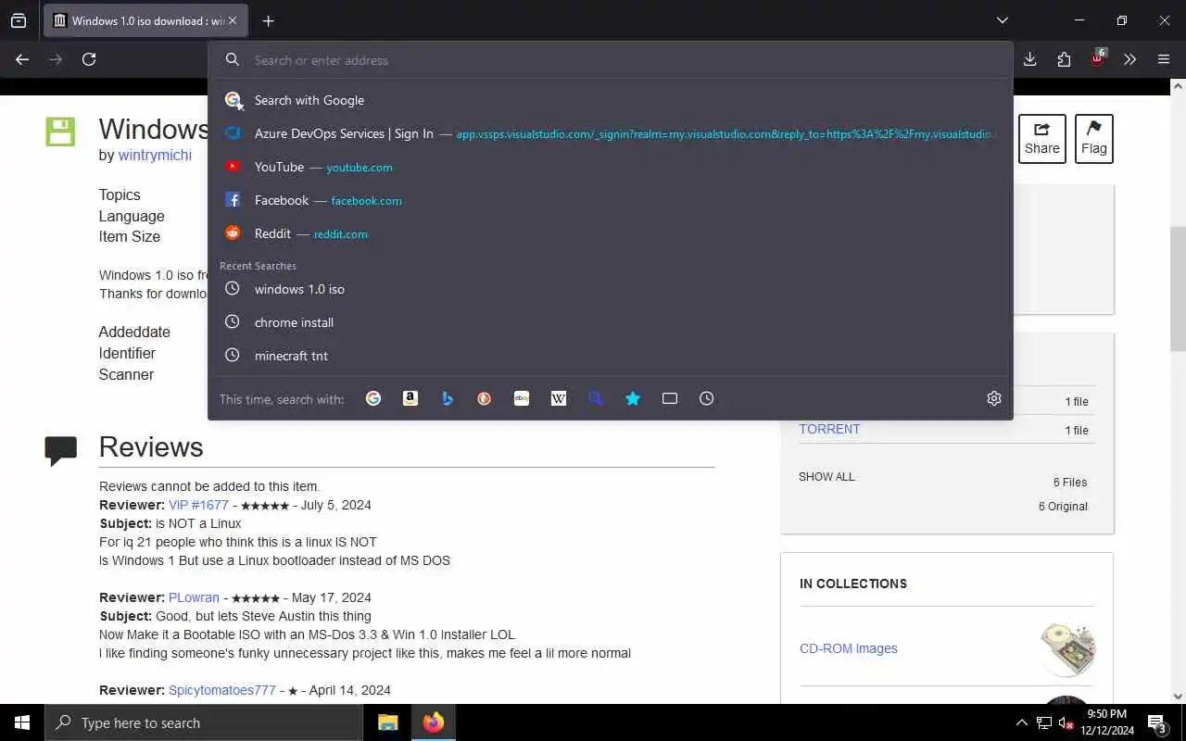The height and width of the screenshot is (741, 1186).
Task: Open the Firefox application menu
Action: click(x=1164, y=59)
